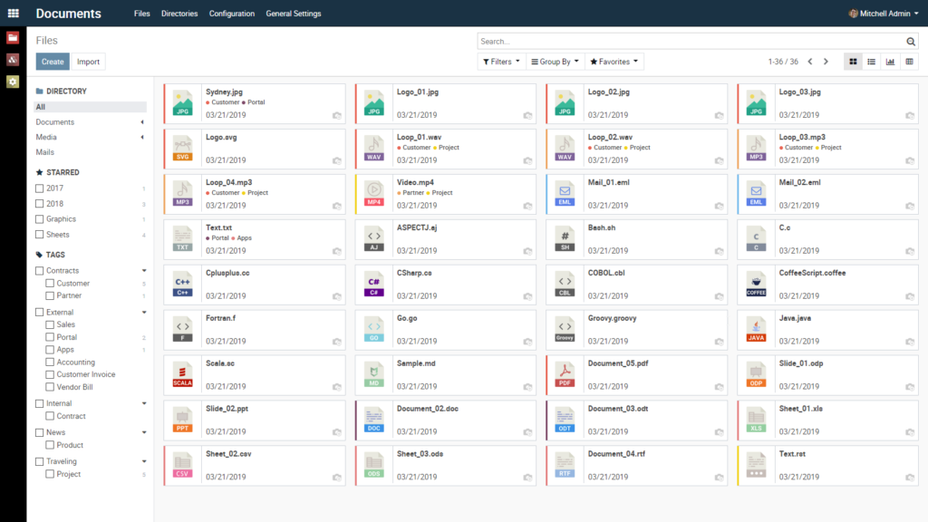Screen dimensions: 928x522
Task: Click the Create button
Action: (52, 61)
